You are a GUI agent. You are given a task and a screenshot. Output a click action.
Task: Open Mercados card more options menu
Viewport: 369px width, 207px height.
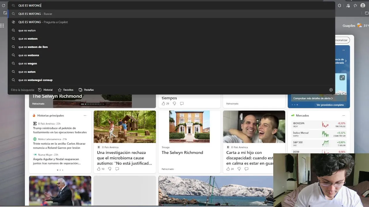click(344, 115)
